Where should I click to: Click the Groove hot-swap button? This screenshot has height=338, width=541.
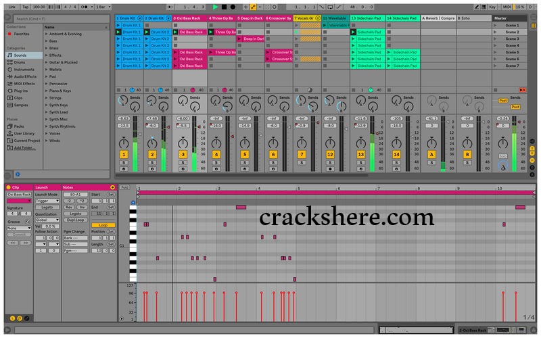tap(28, 222)
